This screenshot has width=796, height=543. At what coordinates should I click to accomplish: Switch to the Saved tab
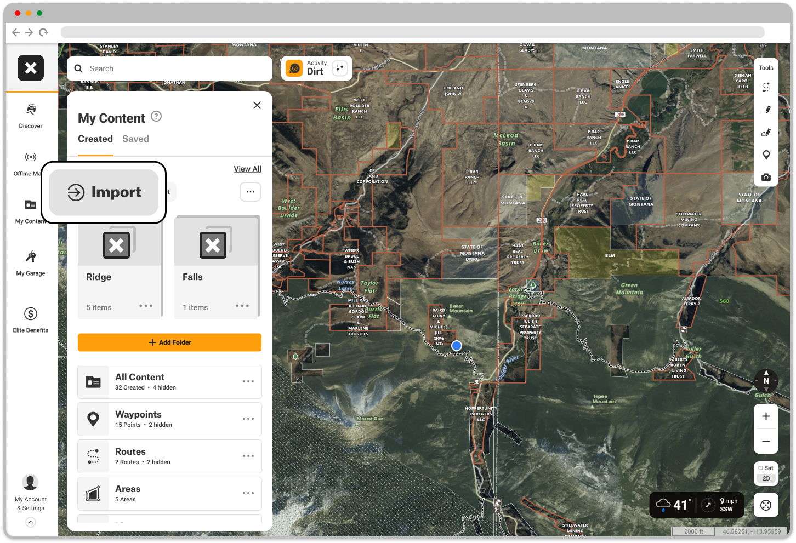(135, 139)
